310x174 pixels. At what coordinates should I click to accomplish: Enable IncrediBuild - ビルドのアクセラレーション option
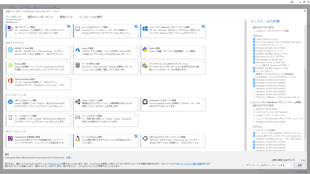click(254, 77)
